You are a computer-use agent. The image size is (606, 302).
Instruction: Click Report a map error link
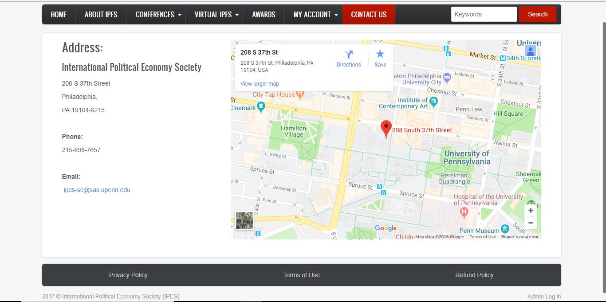coord(520,237)
